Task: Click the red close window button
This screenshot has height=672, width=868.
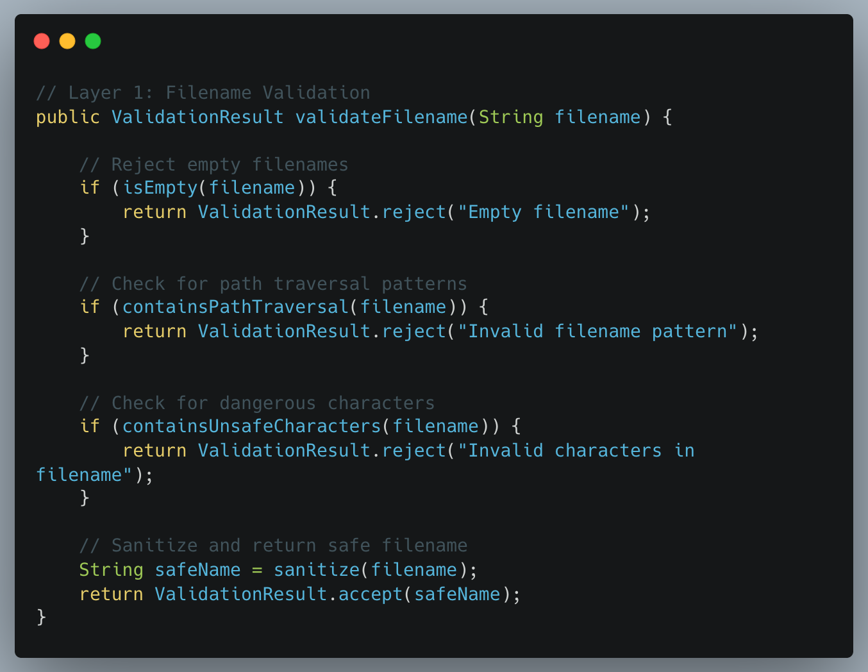Action: [x=42, y=41]
